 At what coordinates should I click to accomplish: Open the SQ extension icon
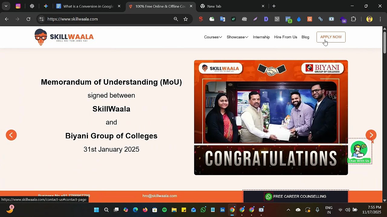(244, 19)
